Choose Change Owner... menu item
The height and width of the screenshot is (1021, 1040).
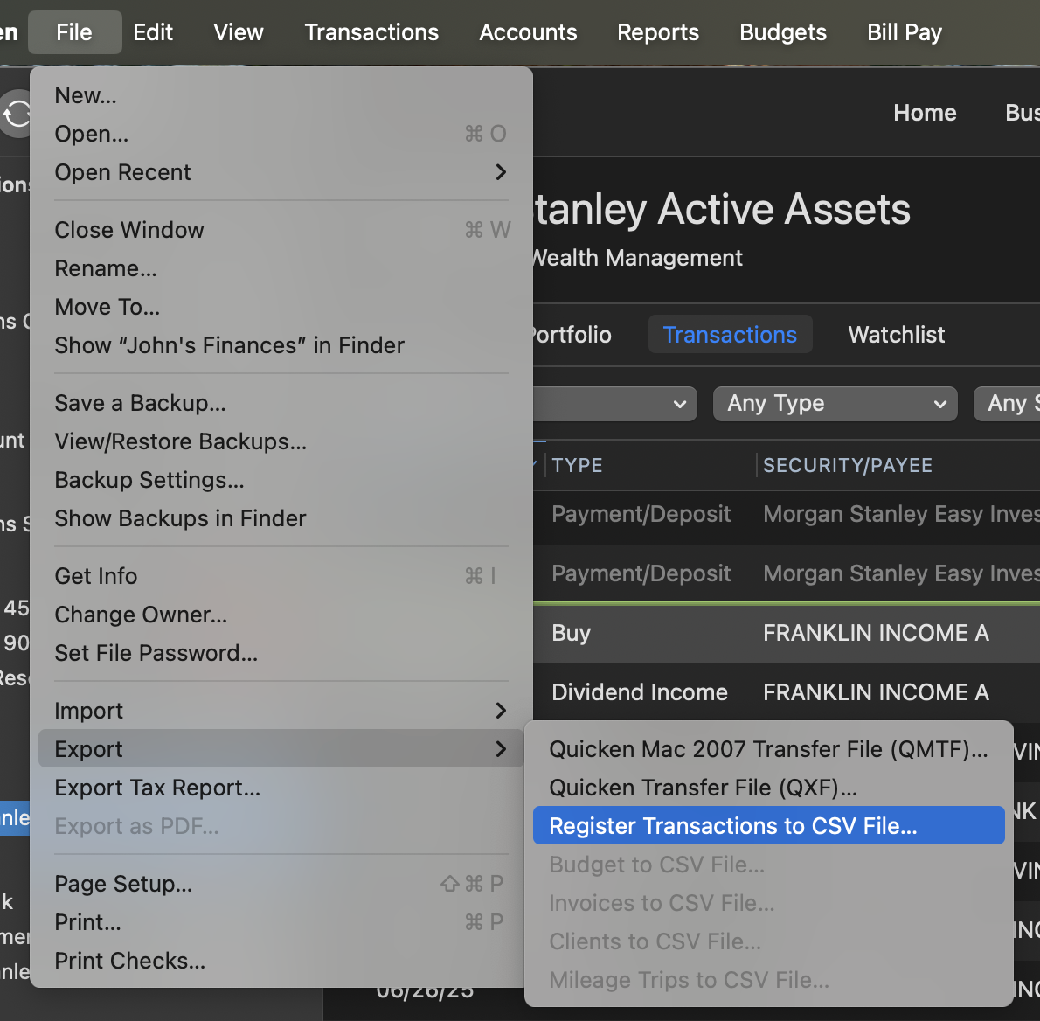pos(281,615)
